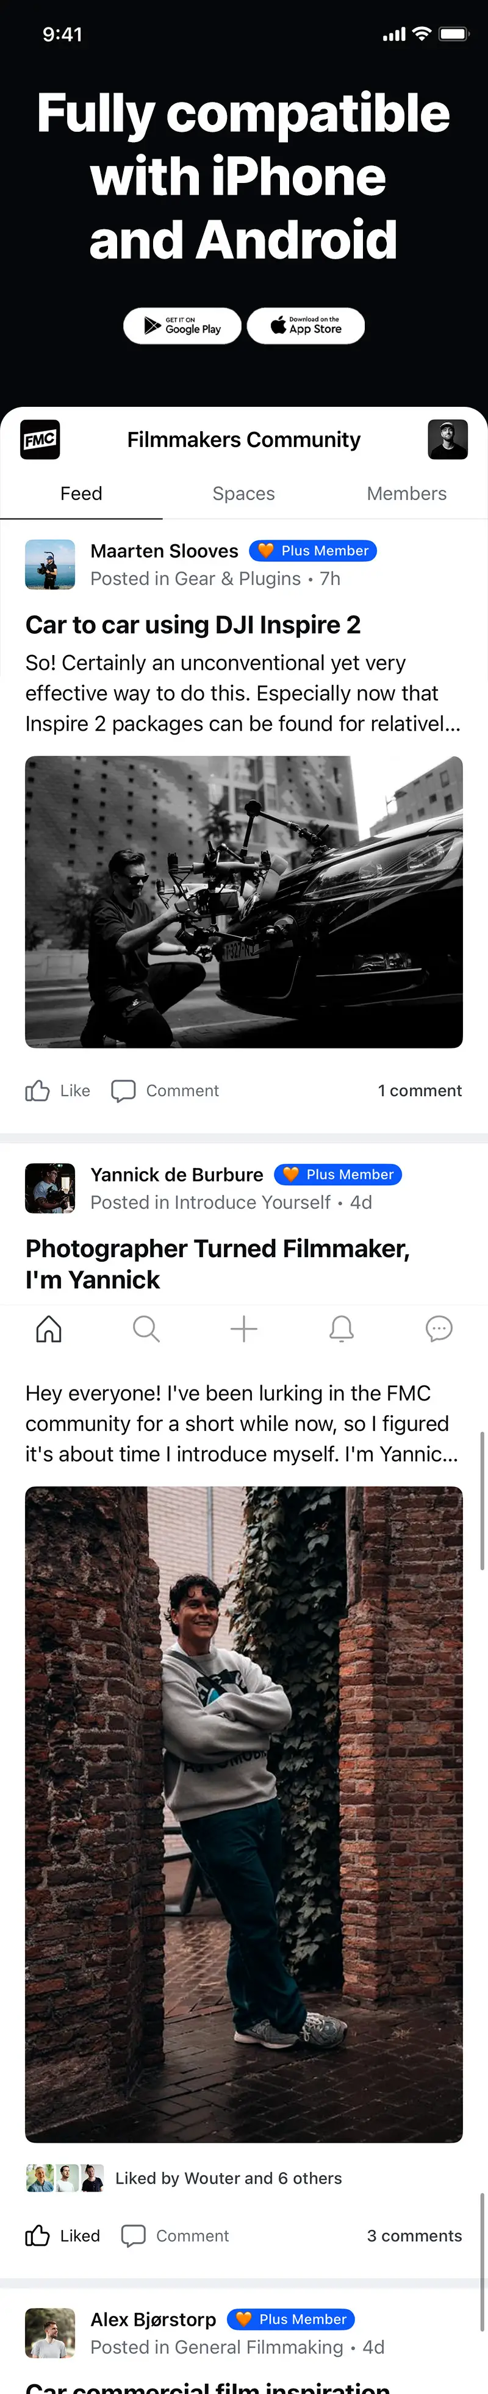
Task: Tap the Google Play download badge
Action: coord(182,325)
